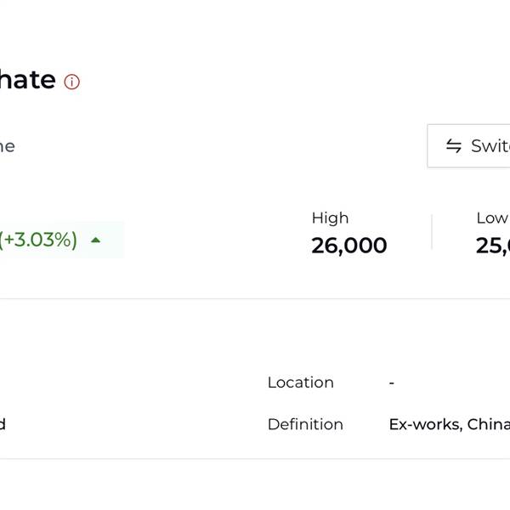Click the page heading ending in 'hate'
Image resolution: width=510 pixels, height=510 pixels.
(27, 80)
